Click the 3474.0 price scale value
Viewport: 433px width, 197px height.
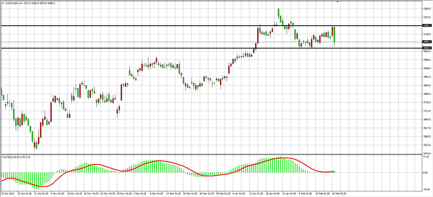click(427, 154)
